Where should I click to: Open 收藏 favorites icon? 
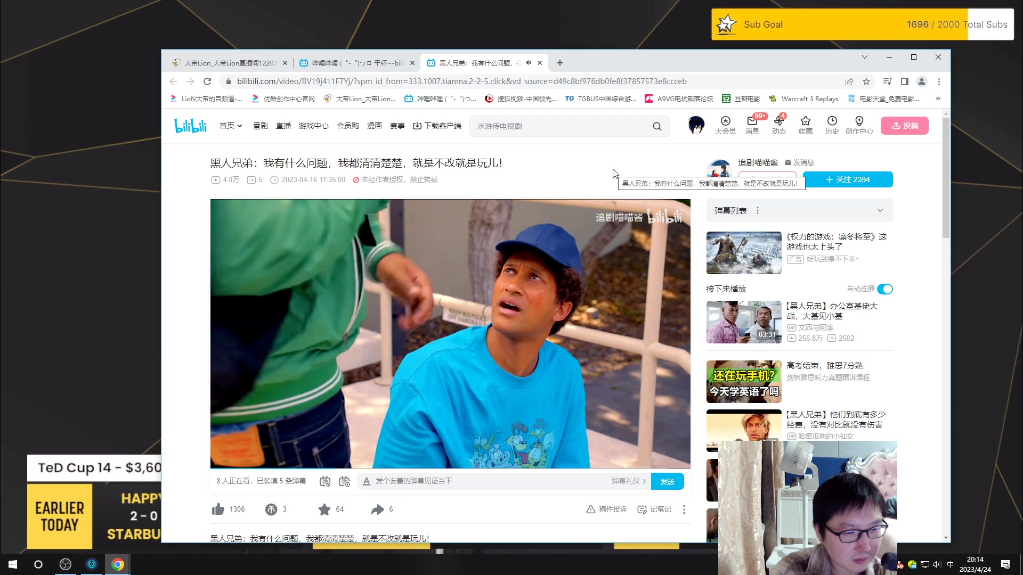click(x=805, y=126)
